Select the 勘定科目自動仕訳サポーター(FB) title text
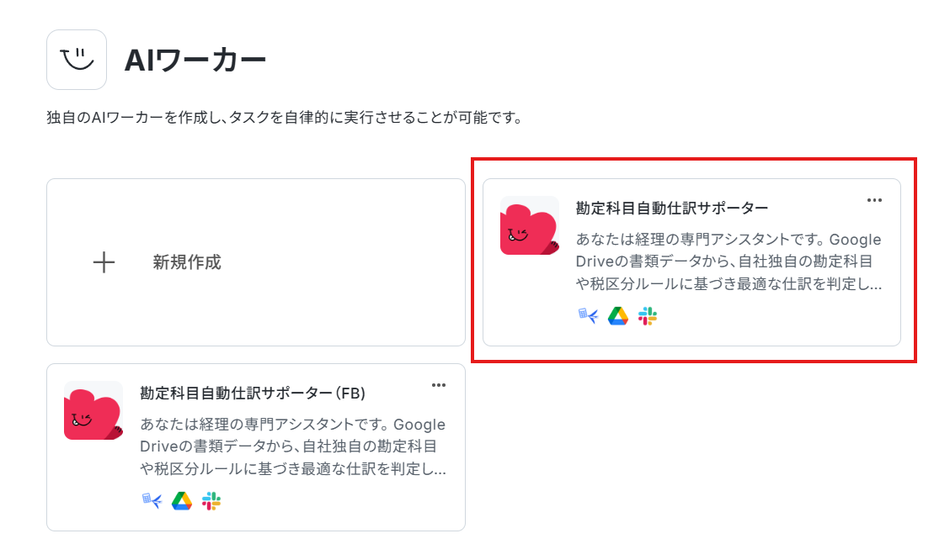 pyautogui.click(x=253, y=393)
